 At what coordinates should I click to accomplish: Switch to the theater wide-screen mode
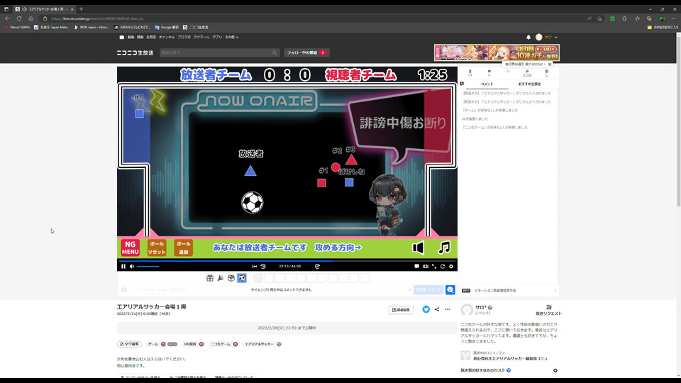[425, 266]
